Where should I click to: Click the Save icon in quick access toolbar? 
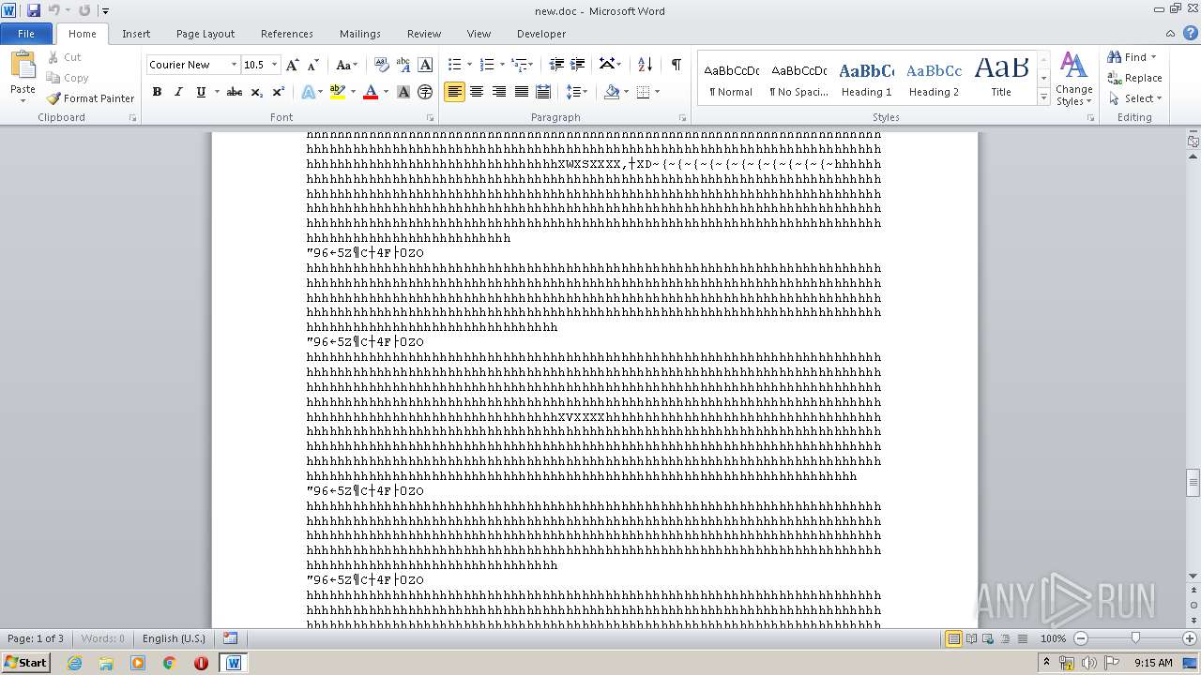pos(34,10)
